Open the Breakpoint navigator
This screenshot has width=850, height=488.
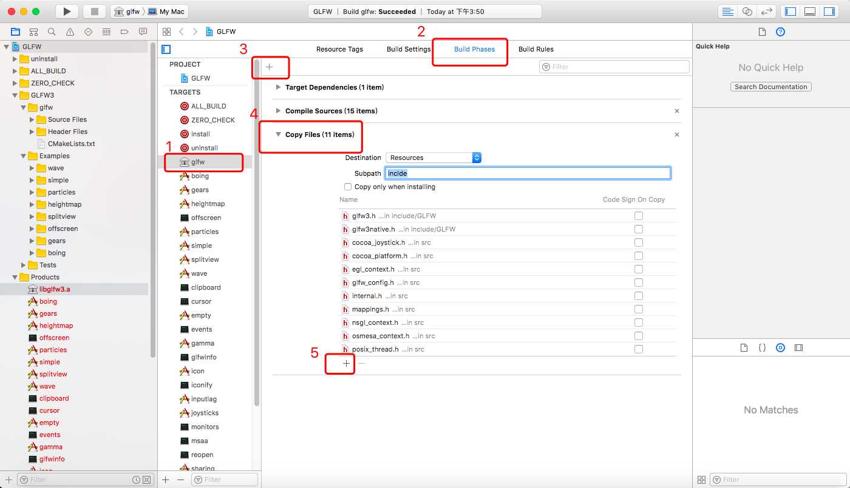coord(124,32)
